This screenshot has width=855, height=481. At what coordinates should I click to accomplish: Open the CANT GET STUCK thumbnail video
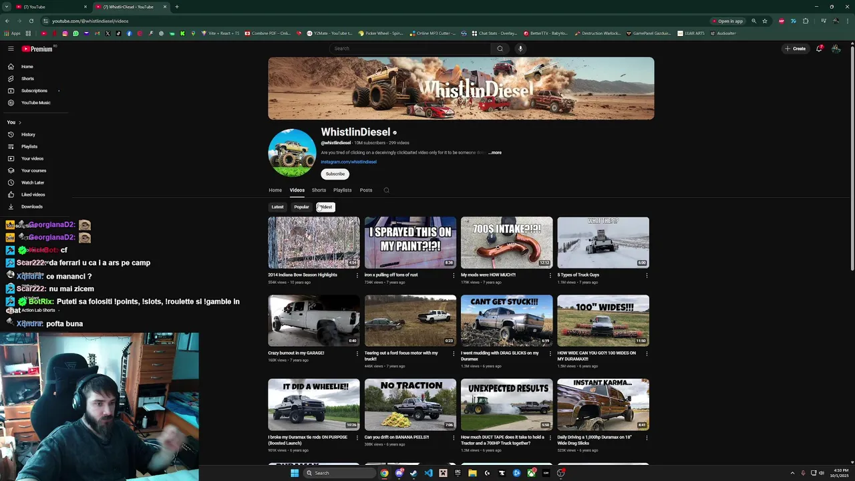click(507, 321)
